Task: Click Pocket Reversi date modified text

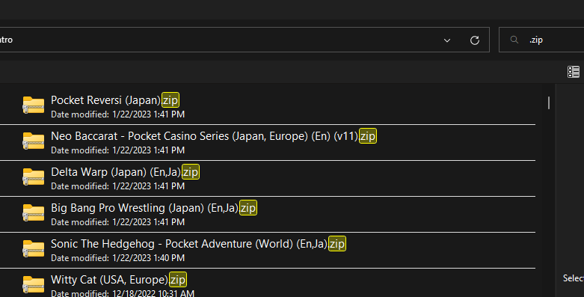Action: tap(117, 114)
